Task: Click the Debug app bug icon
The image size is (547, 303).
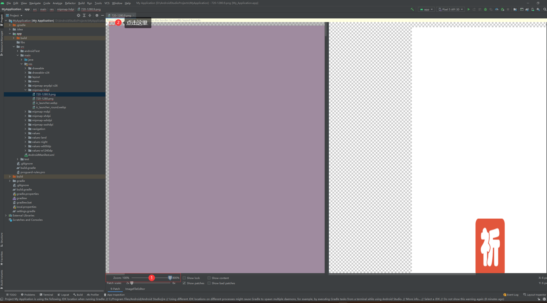Action: click(x=486, y=9)
